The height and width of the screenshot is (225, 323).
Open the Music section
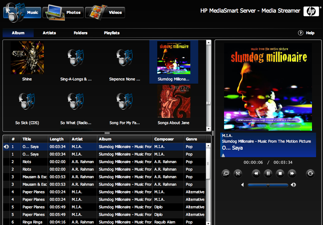point(22,13)
